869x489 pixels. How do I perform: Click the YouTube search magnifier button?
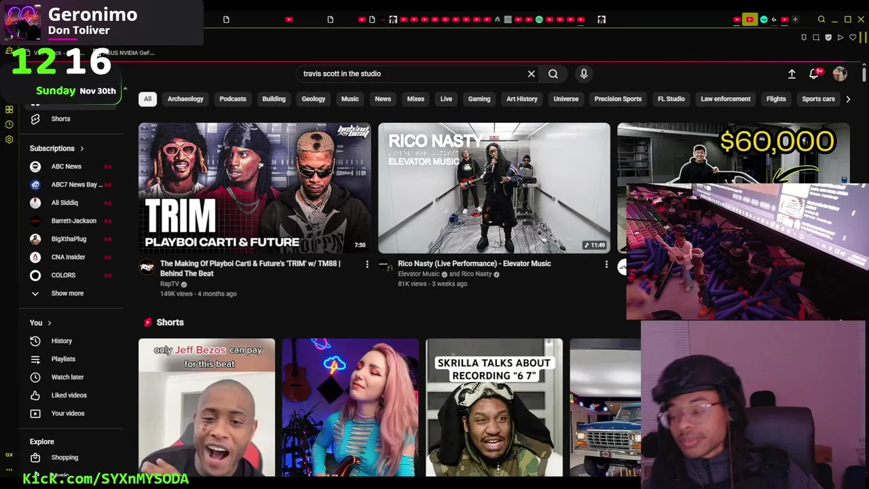(x=553, y=74)
